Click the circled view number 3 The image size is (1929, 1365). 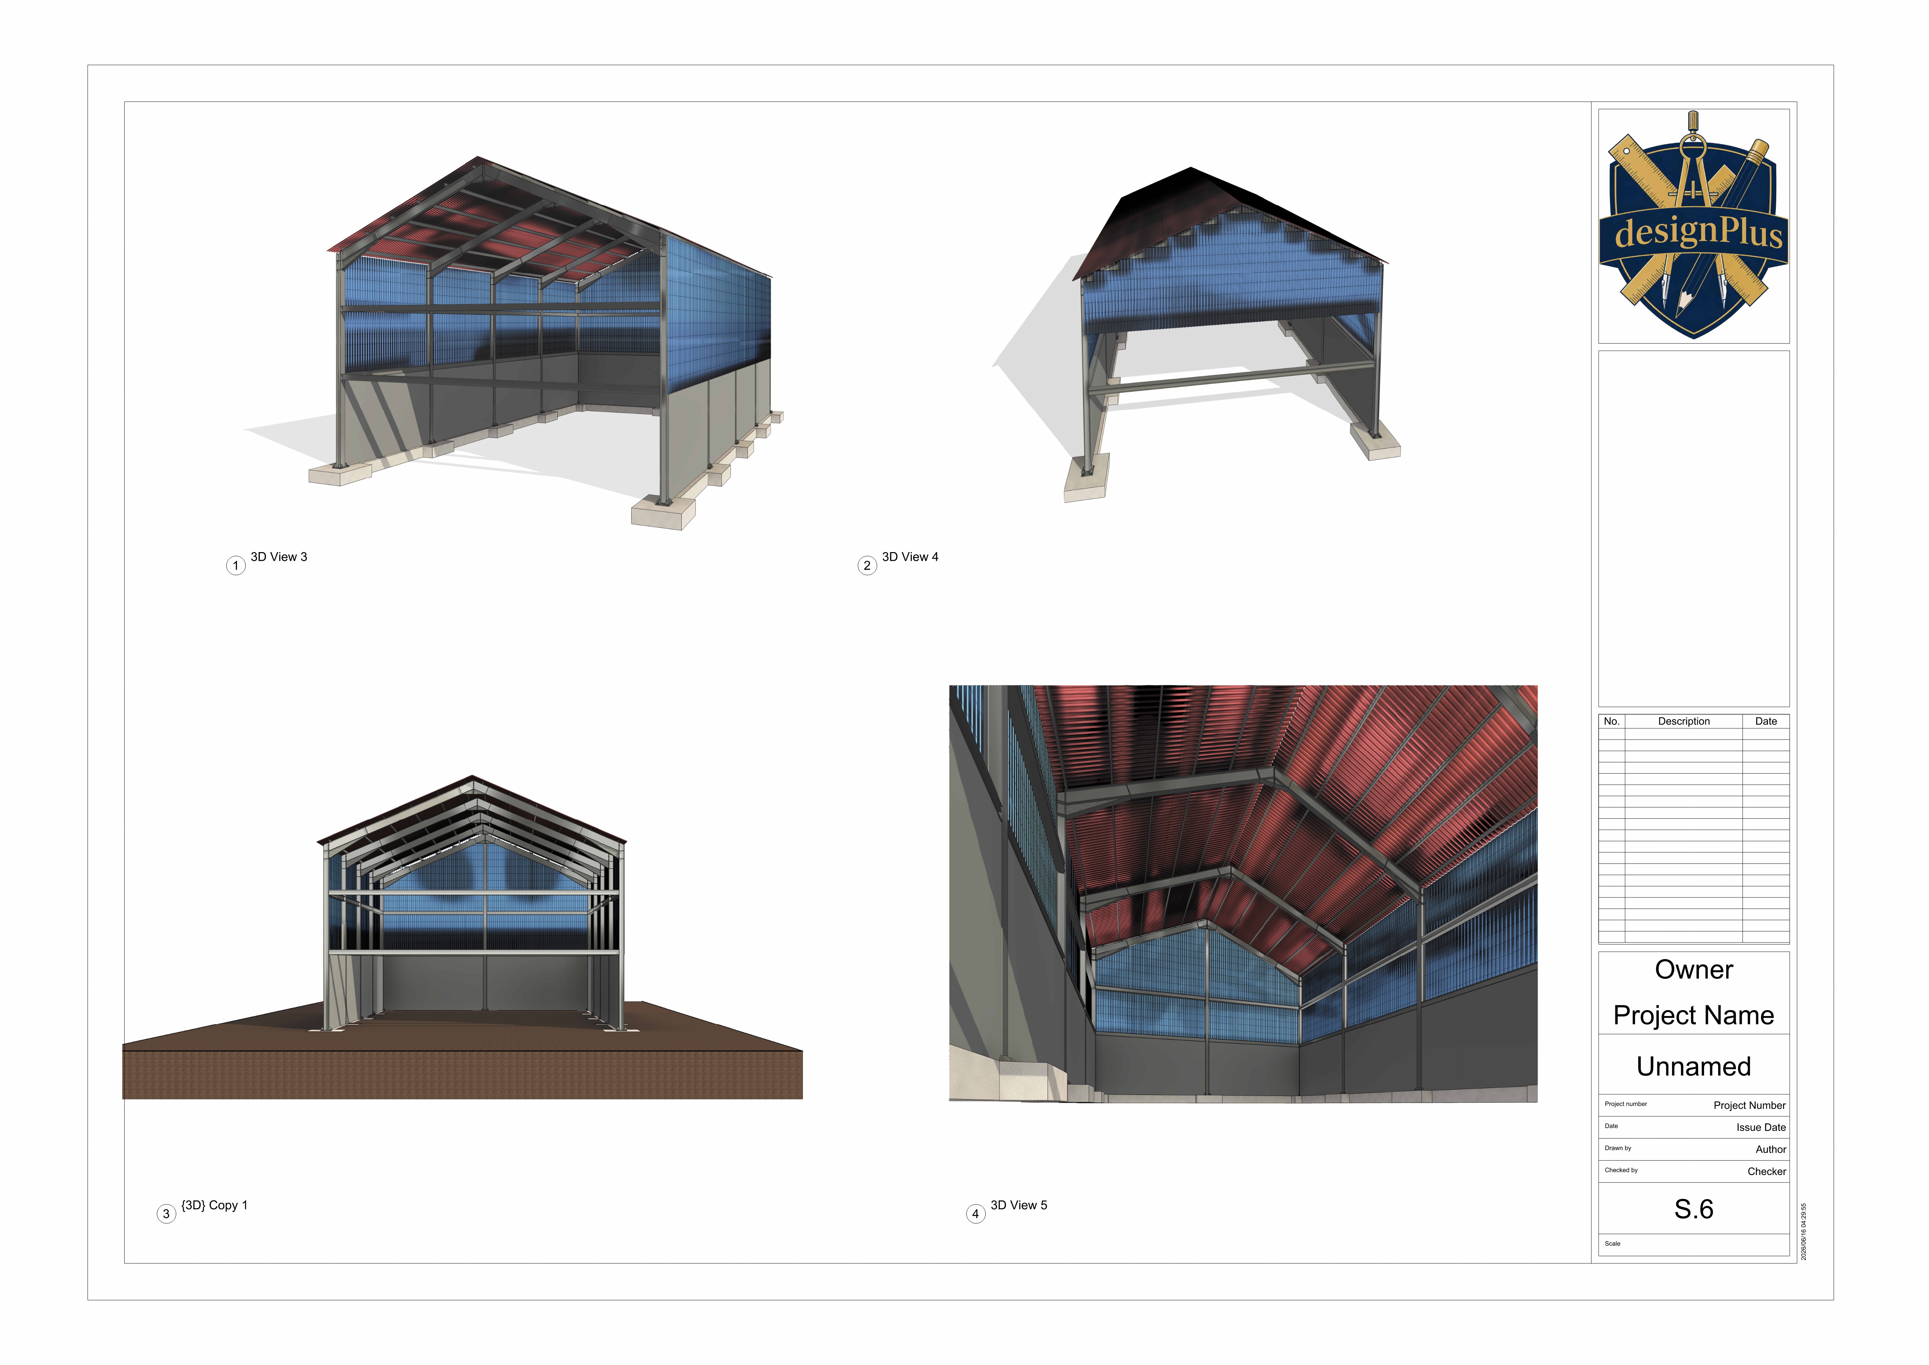pos(166,1214)
